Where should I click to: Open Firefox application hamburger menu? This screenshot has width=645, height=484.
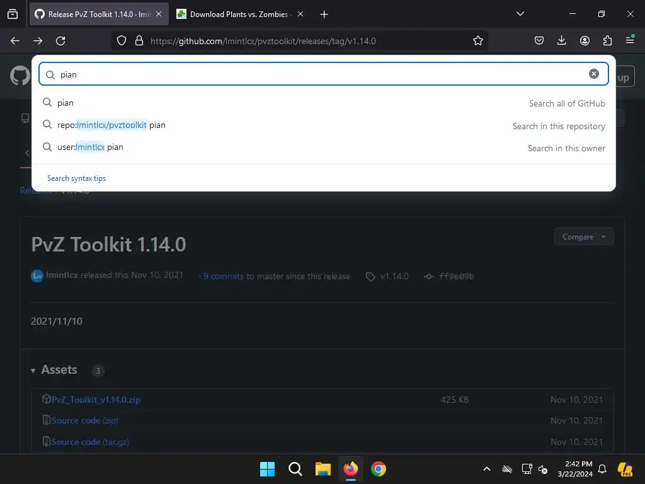[630, 40]
